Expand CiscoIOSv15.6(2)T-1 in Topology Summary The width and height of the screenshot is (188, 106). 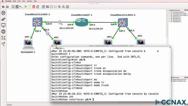169,12
